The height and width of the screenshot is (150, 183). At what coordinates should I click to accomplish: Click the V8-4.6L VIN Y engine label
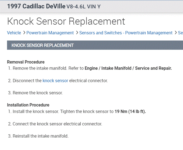(83, 6)
